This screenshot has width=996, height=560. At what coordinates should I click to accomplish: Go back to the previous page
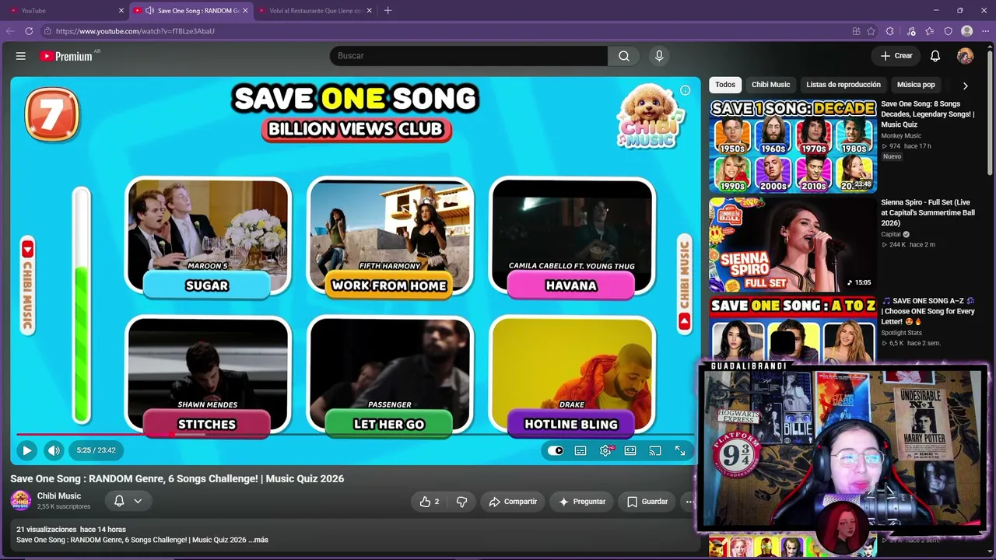point(10,31)
